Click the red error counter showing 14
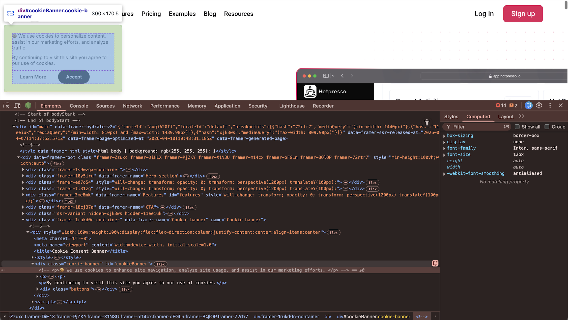Viewport: 568px width, 320px height. tap(501, 105)
